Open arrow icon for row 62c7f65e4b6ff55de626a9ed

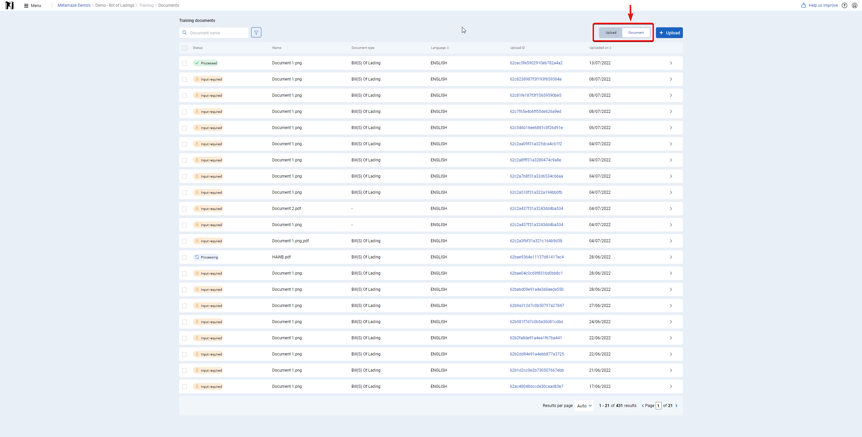coord(671,112)
